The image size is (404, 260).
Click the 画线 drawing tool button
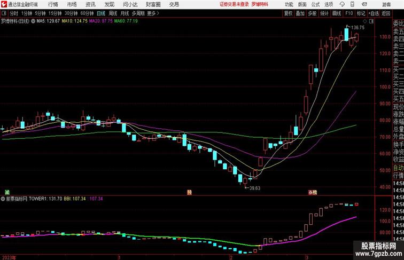pyautogui.click(x=337, y=13)
